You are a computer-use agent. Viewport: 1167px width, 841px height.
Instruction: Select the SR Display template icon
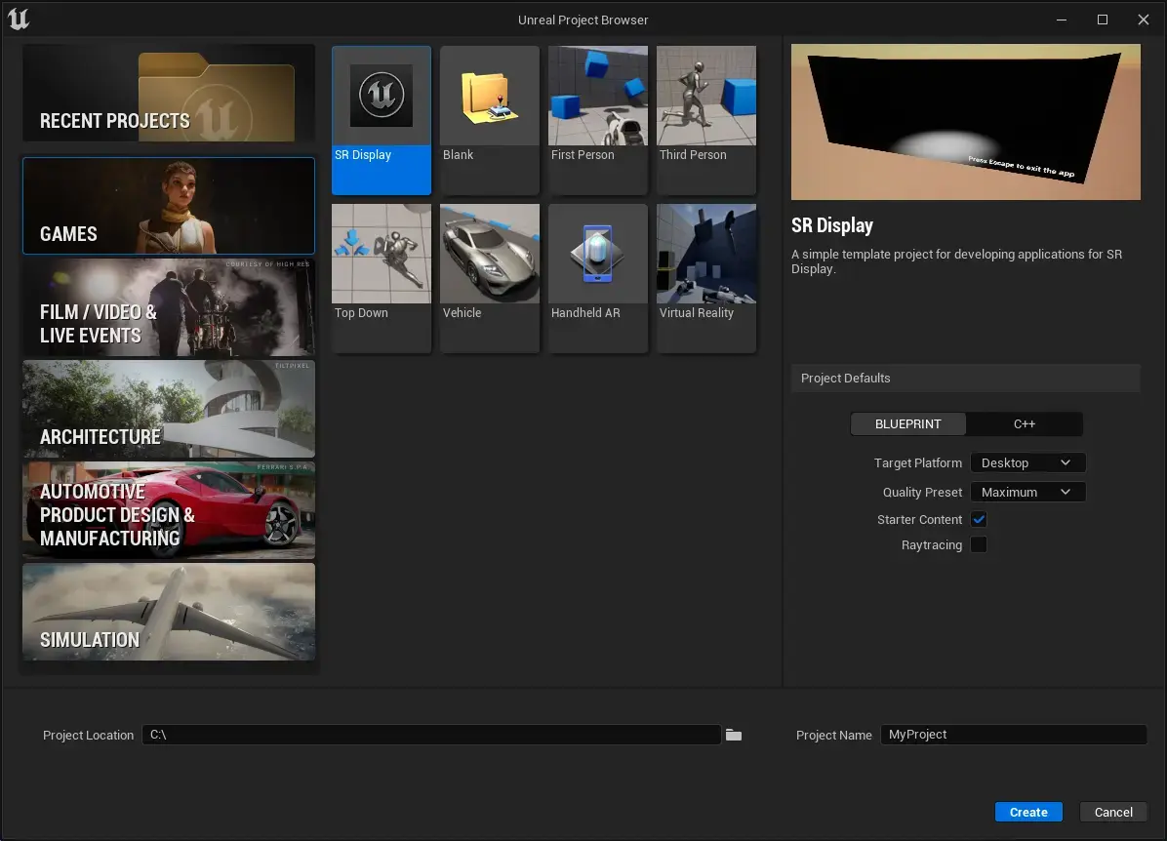[382, 97]
